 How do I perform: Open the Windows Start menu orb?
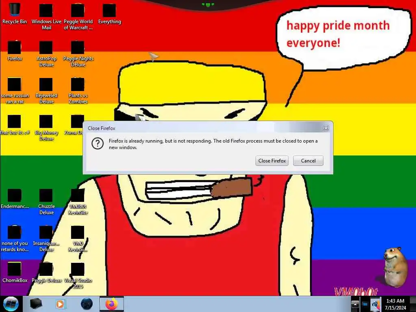click(x=11, y=304)
